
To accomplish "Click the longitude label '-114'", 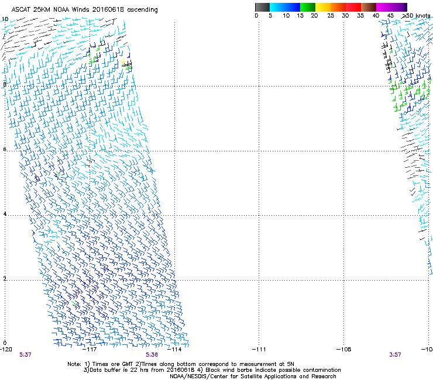I will tap(174, 350).
